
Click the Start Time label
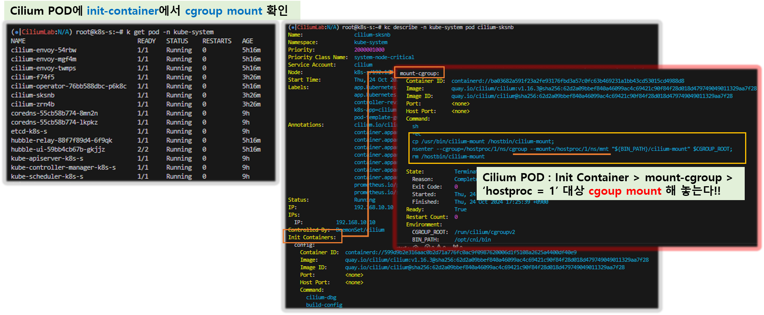304,80
